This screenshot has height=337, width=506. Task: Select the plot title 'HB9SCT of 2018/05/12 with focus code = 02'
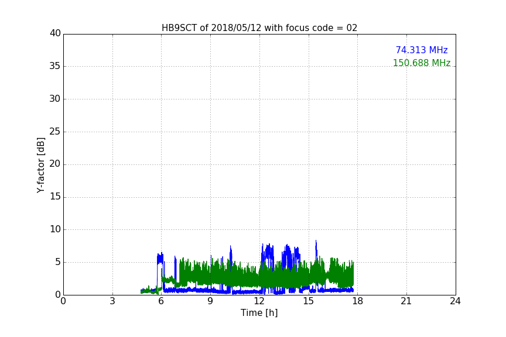[259, 27]
